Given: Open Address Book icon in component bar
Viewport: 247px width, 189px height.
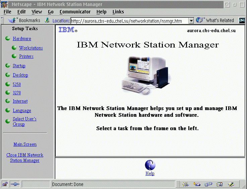Looking at the screenshot, I should [x=220, y=184].
